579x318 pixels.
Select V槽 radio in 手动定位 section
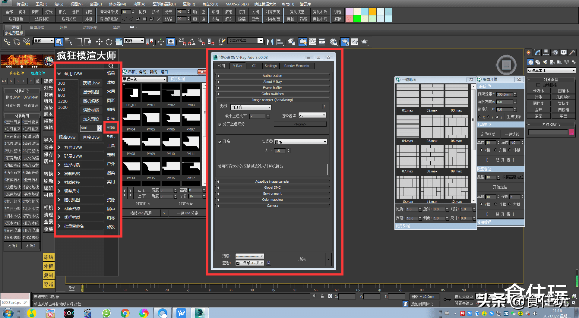[481, 150]
